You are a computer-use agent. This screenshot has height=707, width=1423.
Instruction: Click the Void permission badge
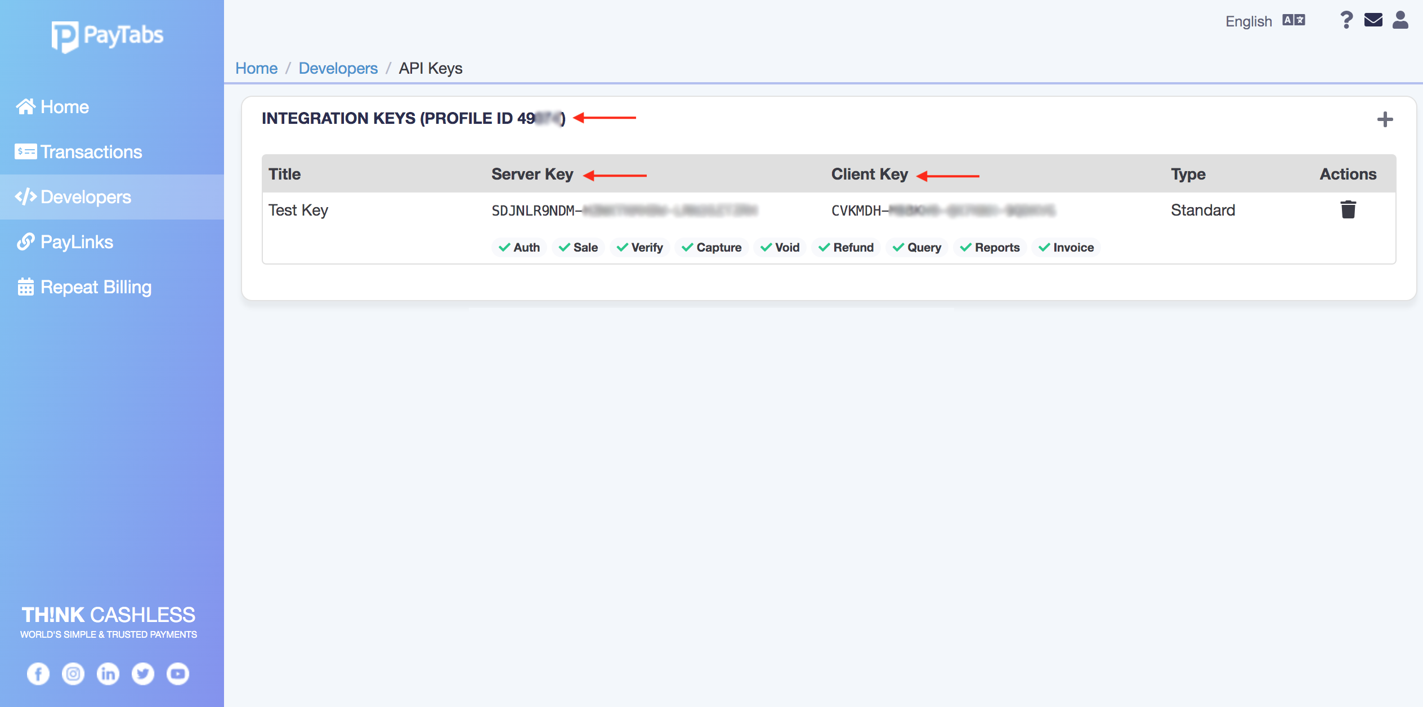pos(780,248)
